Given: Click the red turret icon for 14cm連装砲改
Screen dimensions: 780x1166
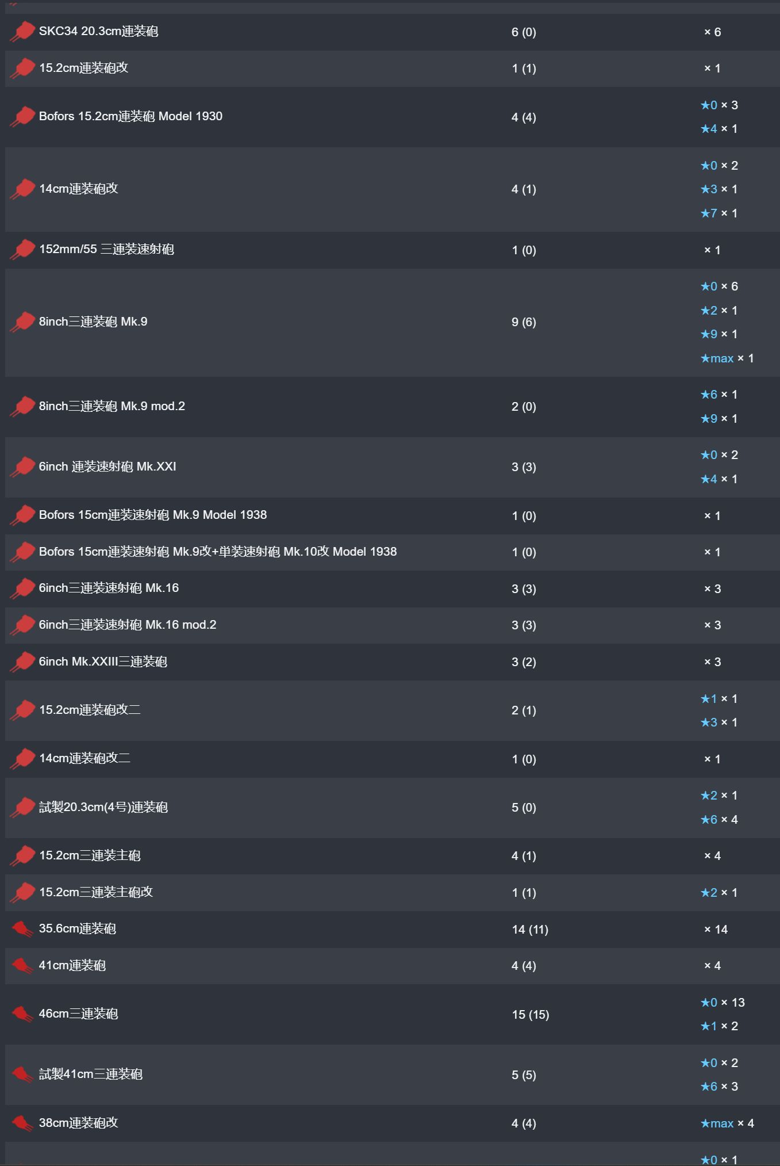Looking at the screenshot, I should tap(22, 189).
